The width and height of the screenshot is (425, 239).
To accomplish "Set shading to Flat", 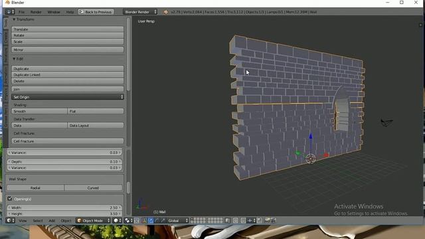I will coord(96,111).
